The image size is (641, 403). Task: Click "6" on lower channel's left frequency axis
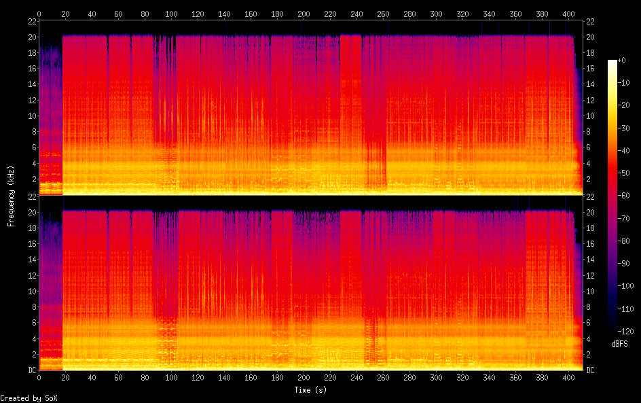point(35,323)
